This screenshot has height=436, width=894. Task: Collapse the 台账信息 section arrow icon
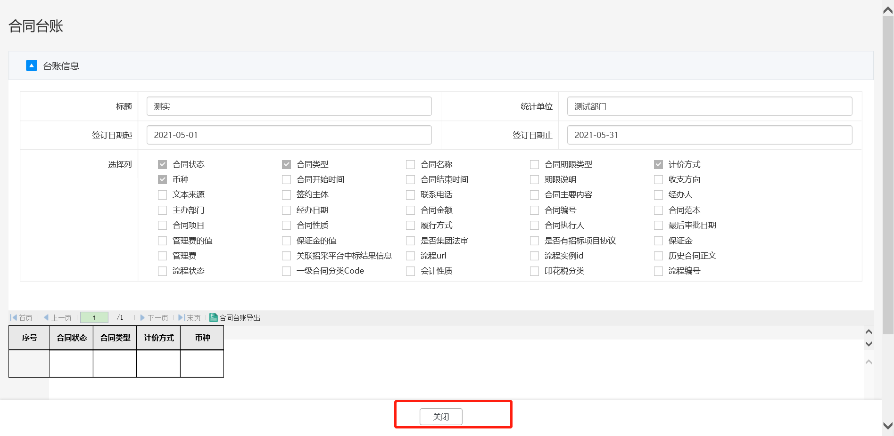pos(32,65)
